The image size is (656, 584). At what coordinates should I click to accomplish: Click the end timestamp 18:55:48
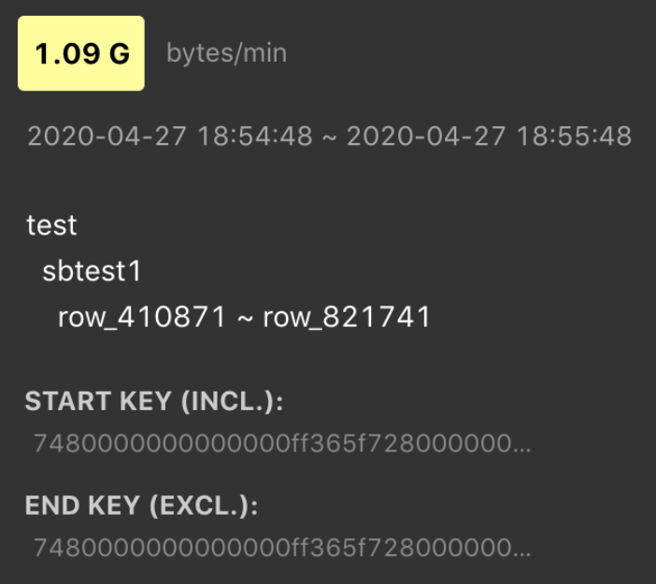574,136
